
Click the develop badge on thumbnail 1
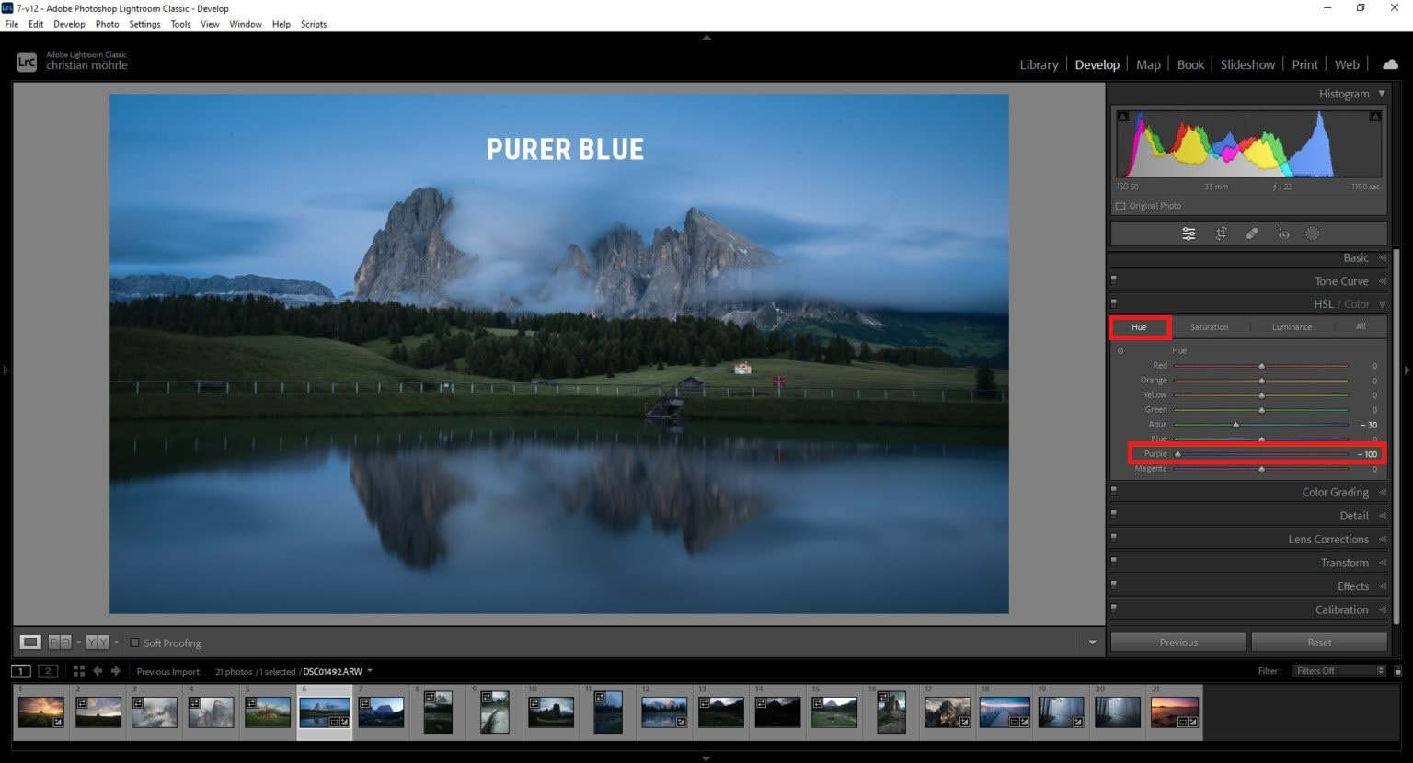point(58,723)
